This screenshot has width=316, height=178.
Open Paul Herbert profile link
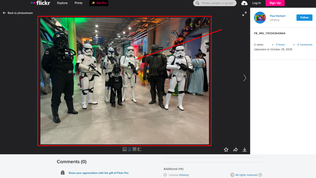click(x=277, y=16)
